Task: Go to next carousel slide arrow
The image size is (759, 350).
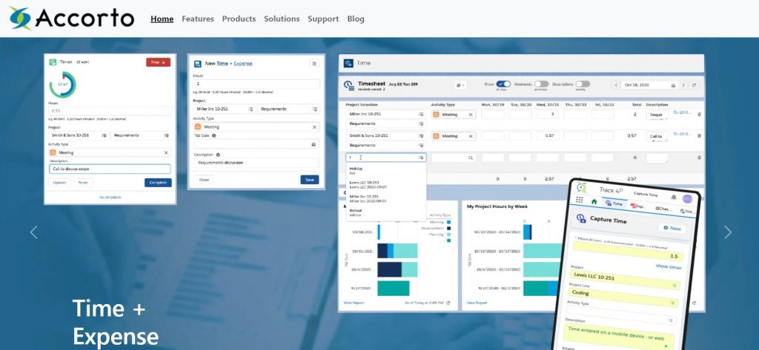Action: pyautogui.click(x=728, y=232)
